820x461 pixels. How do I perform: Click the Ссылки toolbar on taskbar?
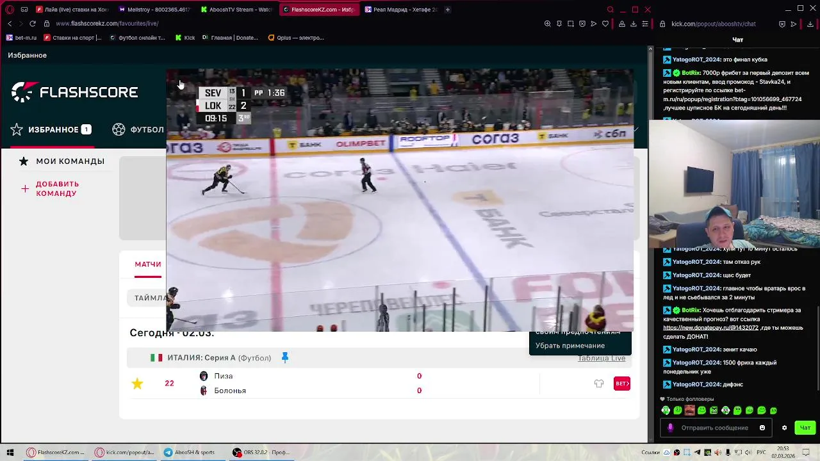point(650,452)
